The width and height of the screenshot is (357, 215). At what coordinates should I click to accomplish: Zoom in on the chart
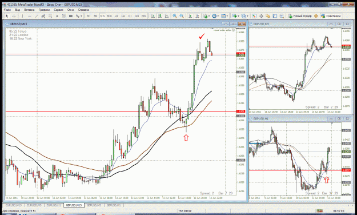(175, 16)
